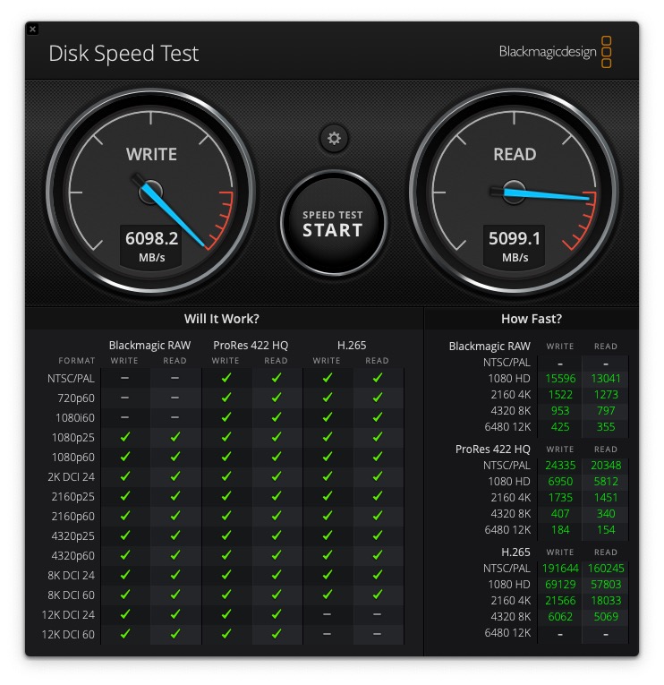Viewport: 664px width, 685px height.
Task: Click H.265 4320 8K read value 5069
Action: (606, 617)
